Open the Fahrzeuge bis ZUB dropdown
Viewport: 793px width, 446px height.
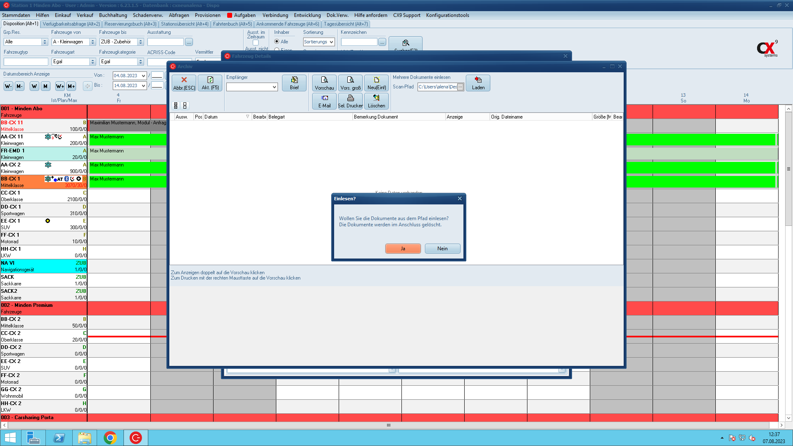[140, 42]
